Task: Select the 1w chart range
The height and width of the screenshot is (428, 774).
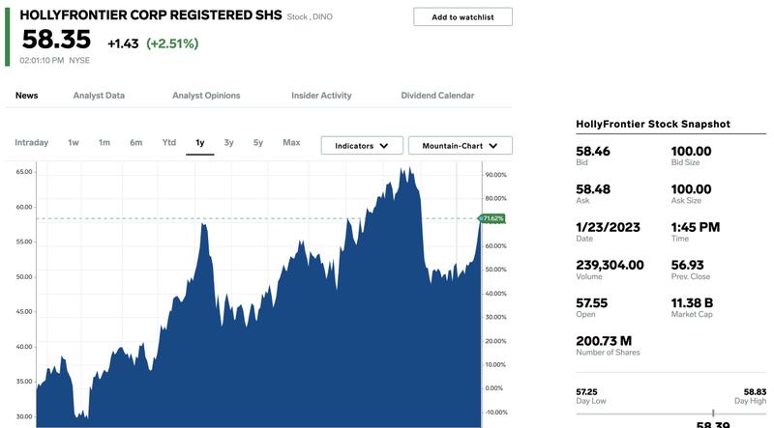Action: coord(74,142)
